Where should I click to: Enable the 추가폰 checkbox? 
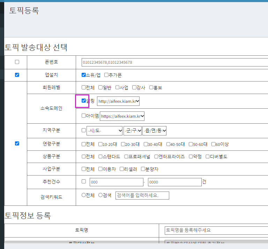106,75
